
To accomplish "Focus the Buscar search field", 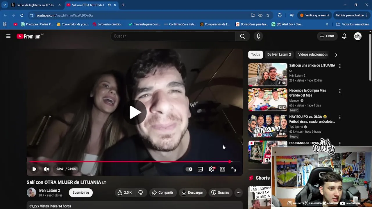I will point(173,36).
